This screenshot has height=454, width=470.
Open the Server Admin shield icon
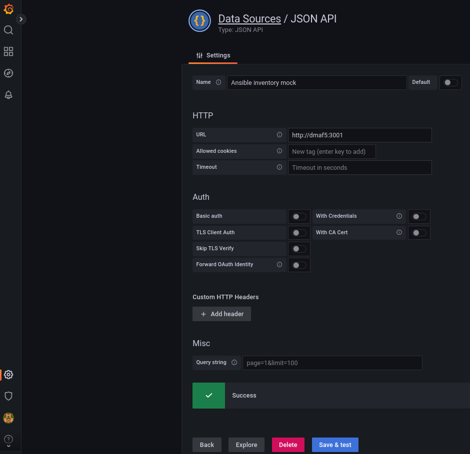(x=8, y=396)
